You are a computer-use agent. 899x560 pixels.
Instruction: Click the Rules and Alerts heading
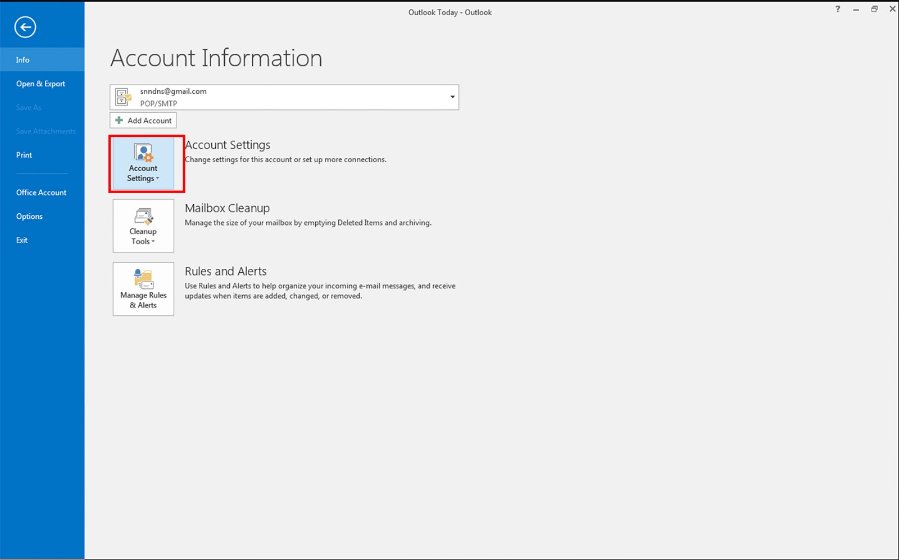coord(226,271)
